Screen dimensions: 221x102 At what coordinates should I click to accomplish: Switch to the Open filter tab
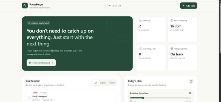click(103, 83)
